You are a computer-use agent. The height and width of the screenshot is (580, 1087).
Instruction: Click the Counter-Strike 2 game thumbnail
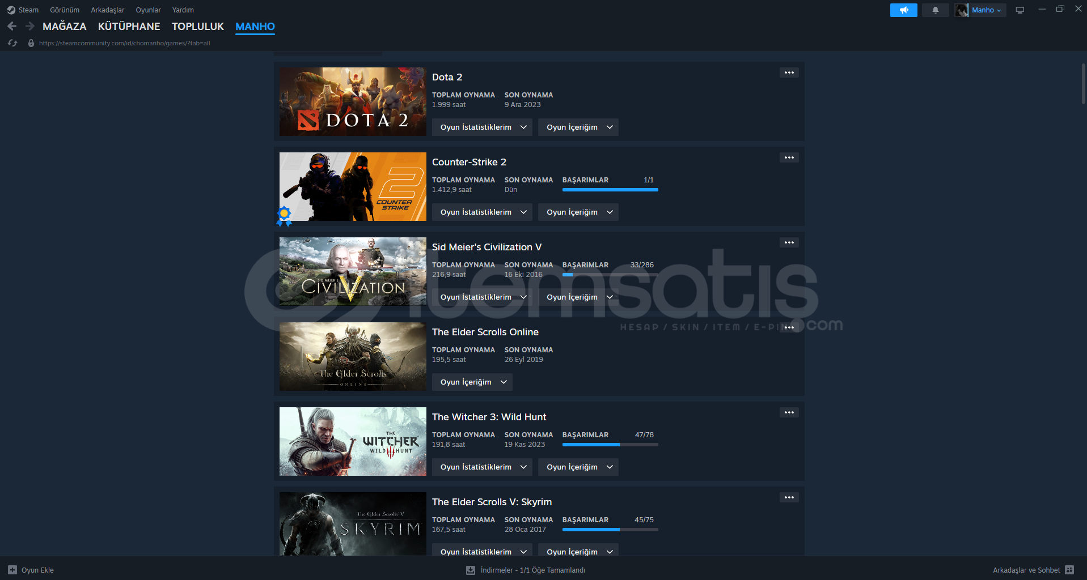pyautogui.click(x=353, y=186)
